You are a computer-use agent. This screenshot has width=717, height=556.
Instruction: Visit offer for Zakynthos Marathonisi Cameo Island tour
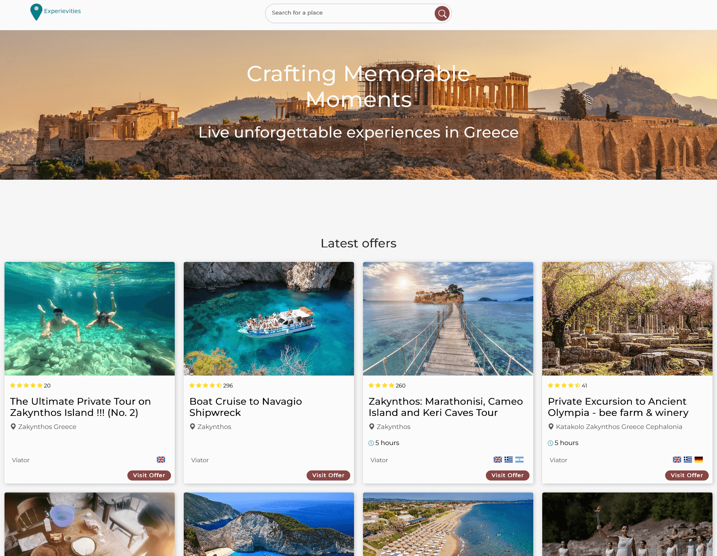point(507,475)
